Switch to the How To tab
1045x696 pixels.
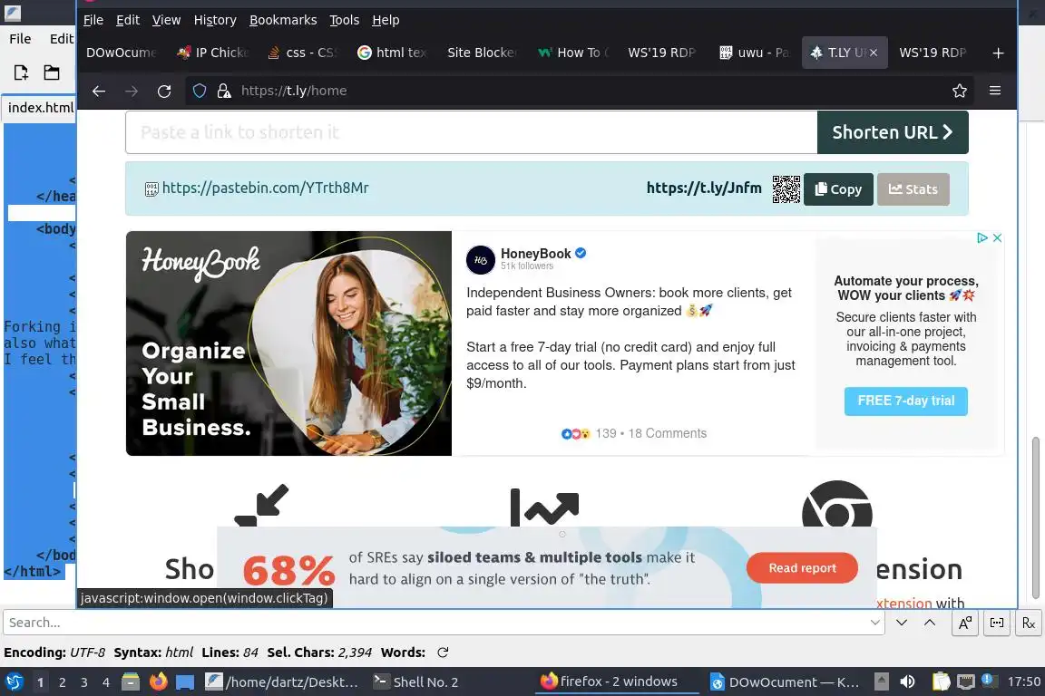(x=573, y=53)
